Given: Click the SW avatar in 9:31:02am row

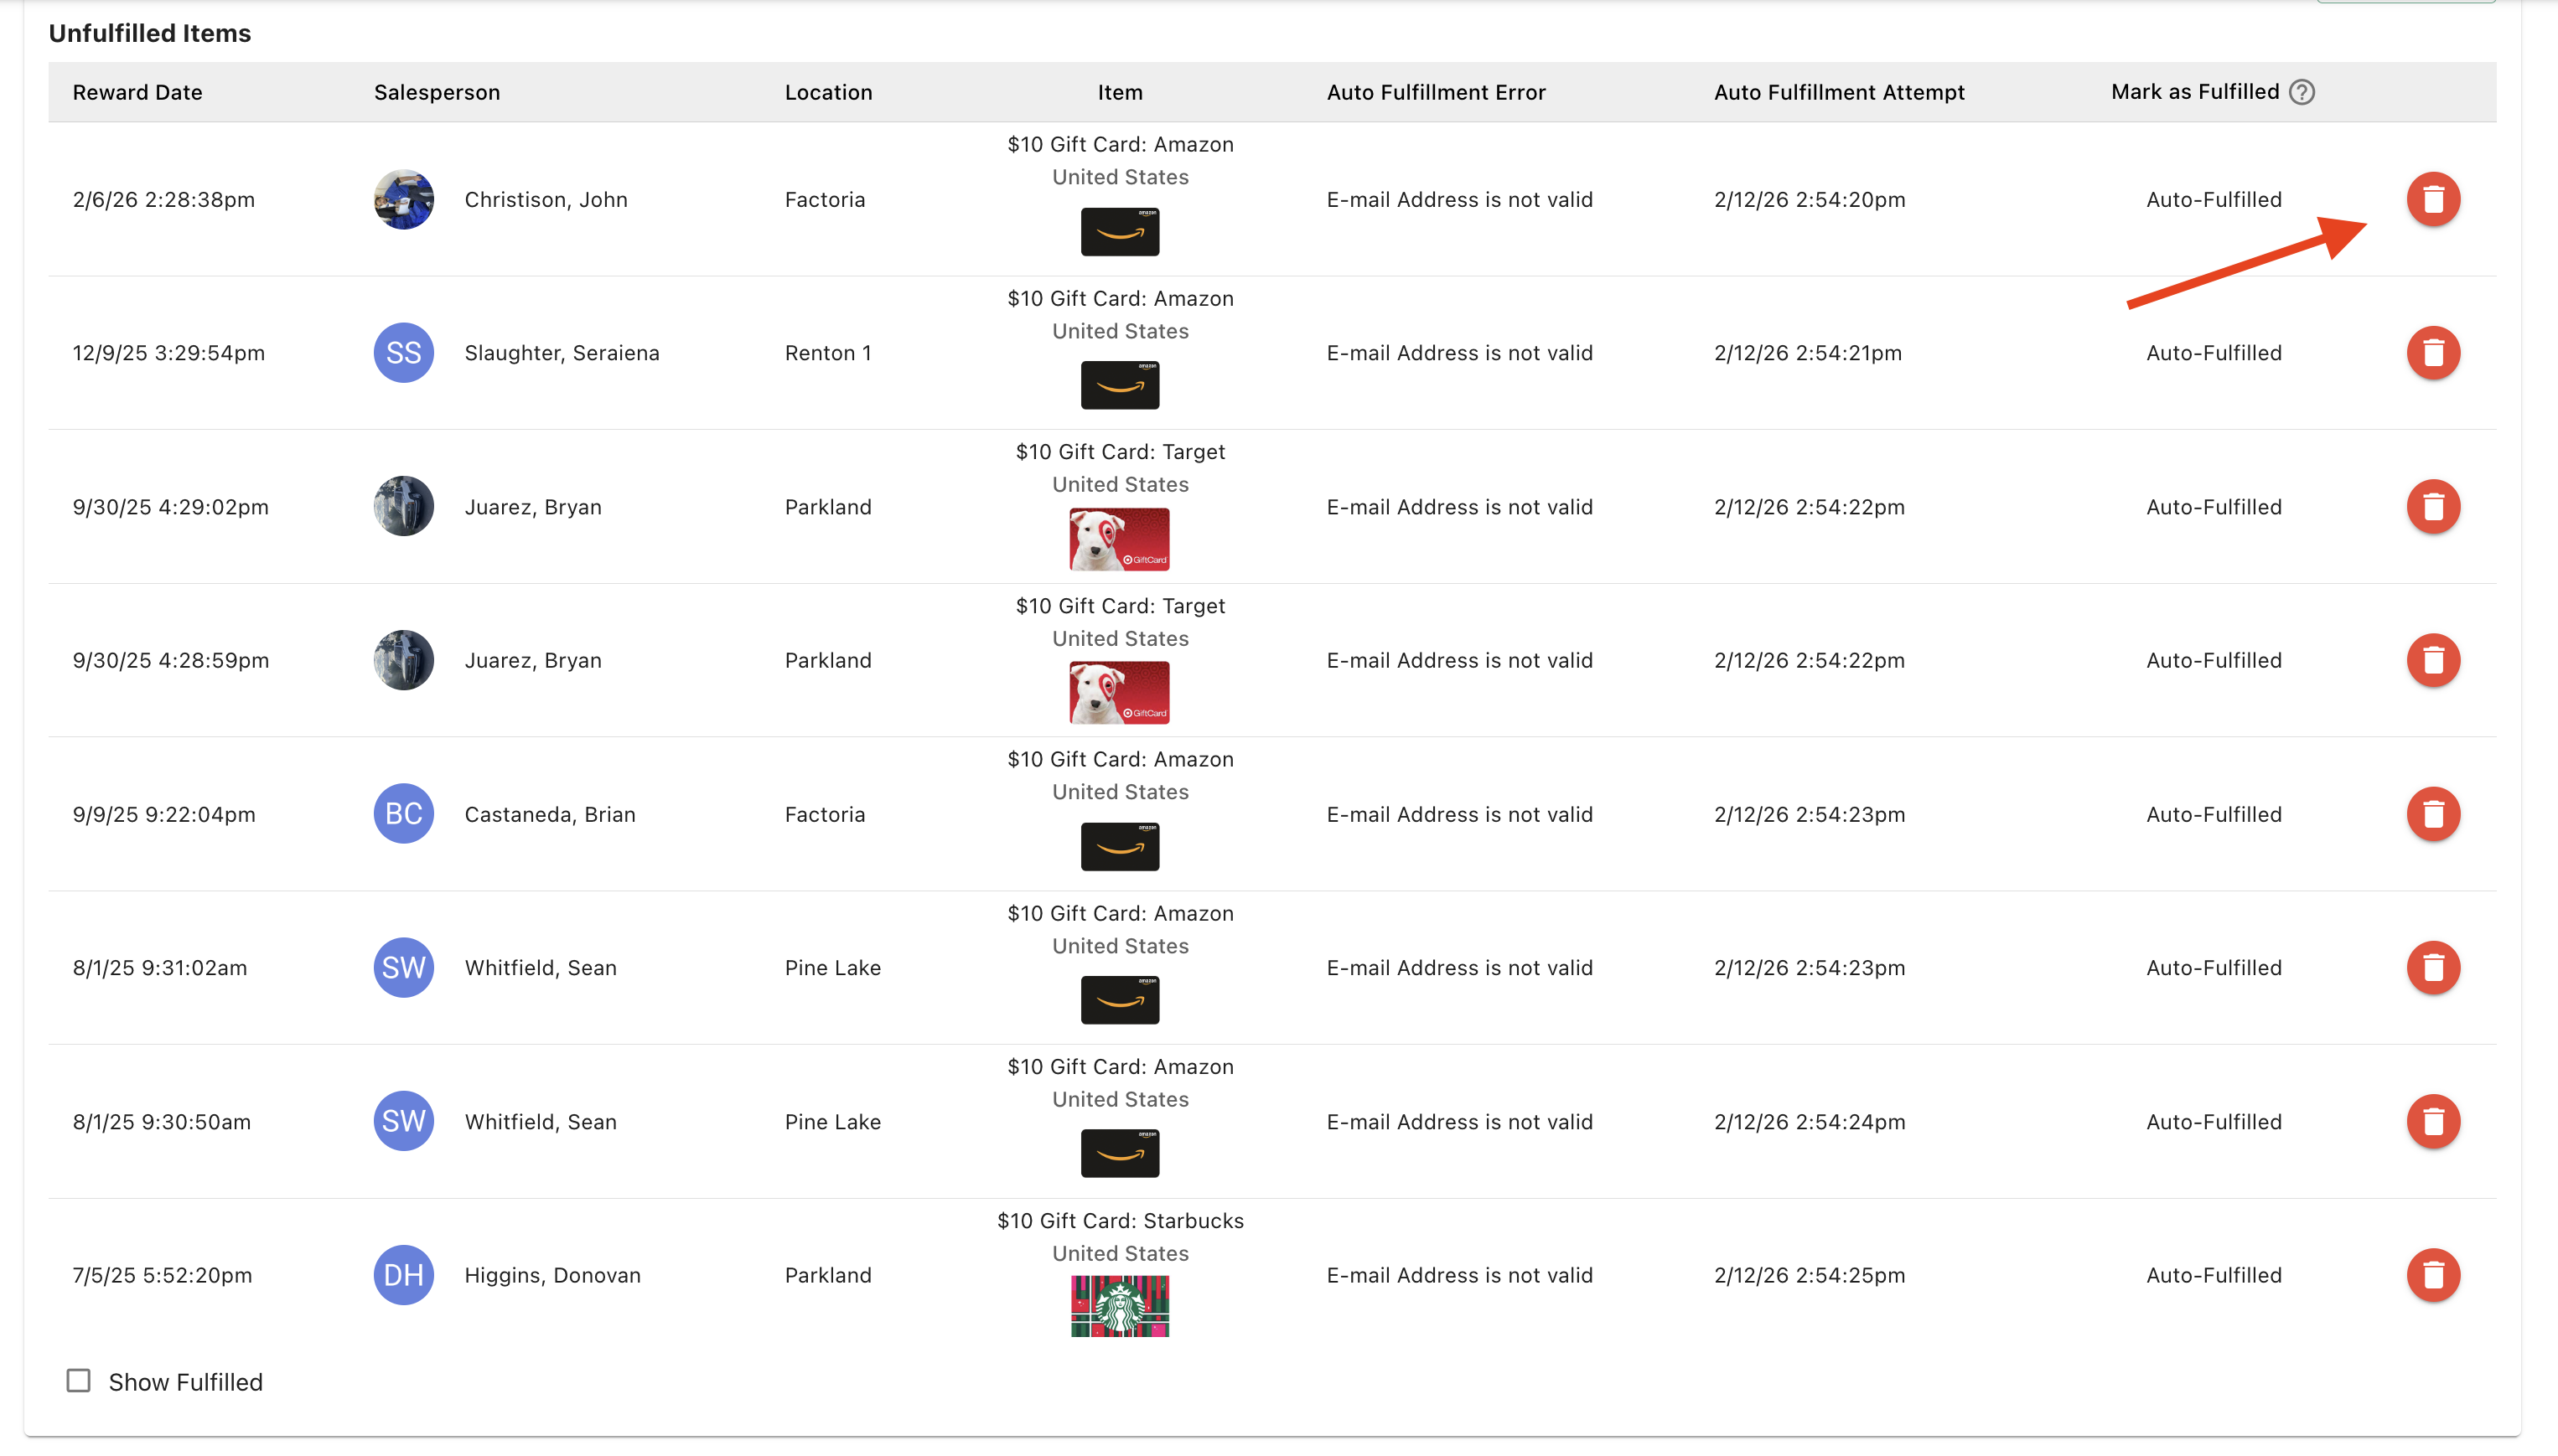Looking at the screenshot, I should click(x=403, y=967).
